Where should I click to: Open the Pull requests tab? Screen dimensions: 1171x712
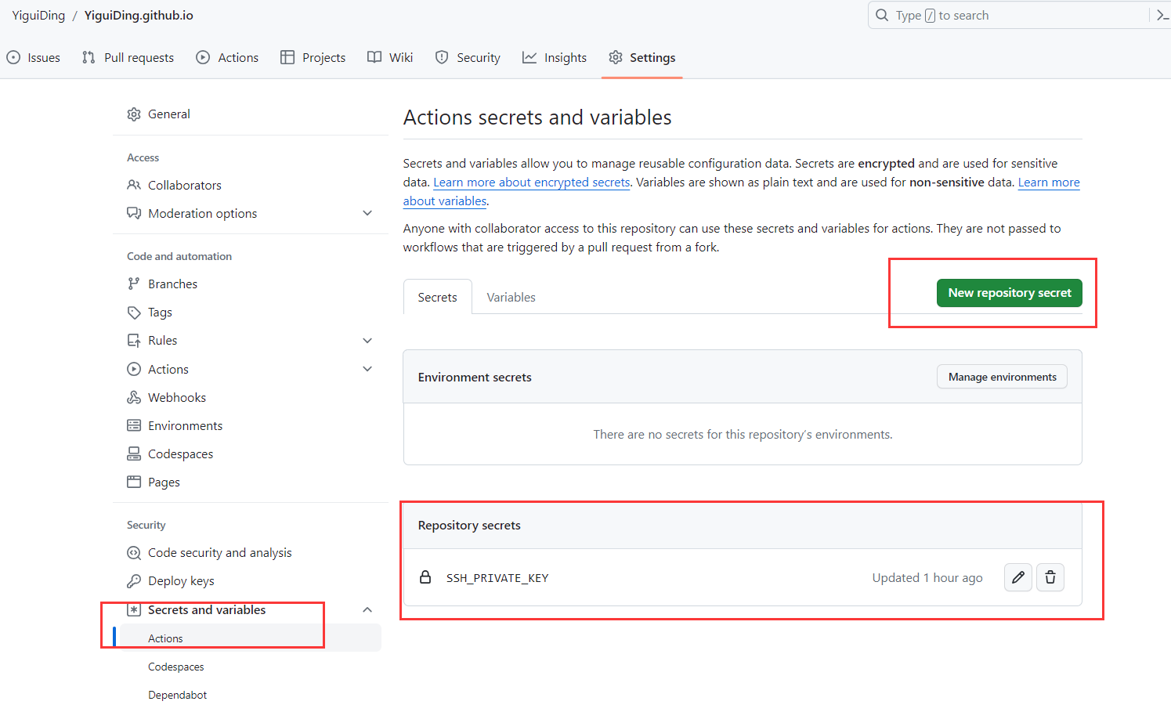click(128, 58)
